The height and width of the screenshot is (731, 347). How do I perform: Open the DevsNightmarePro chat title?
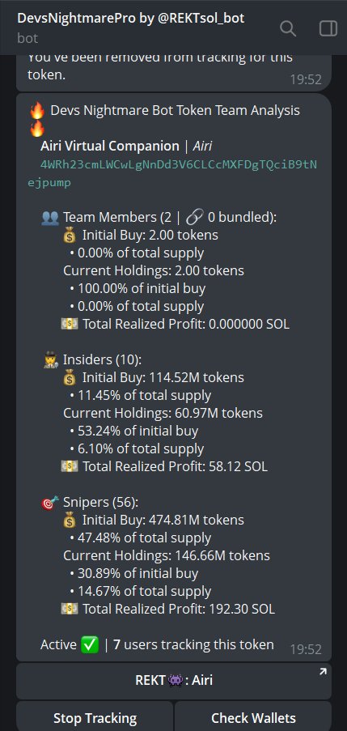coord(131,19)
